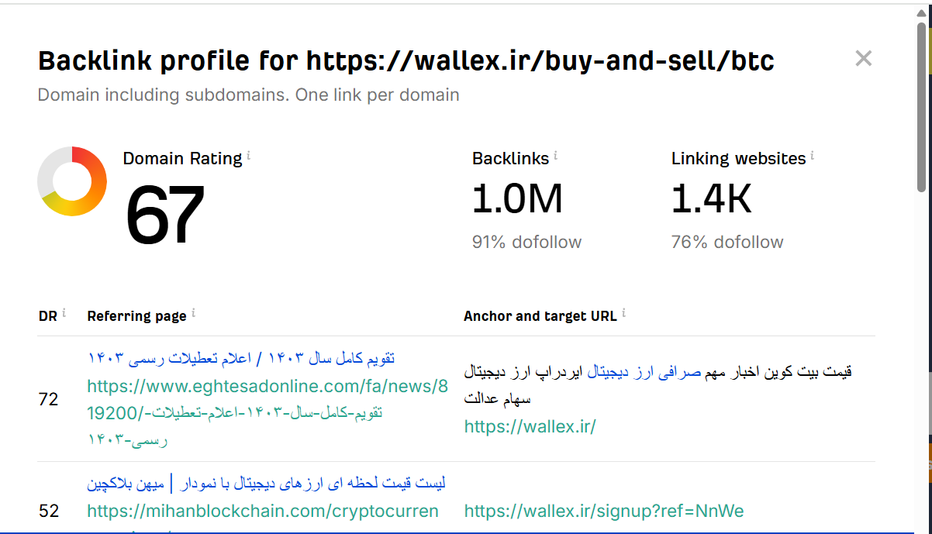Open the Backlinks tooltip info icon
Screen dimensions: 932x534
coord(556,153)
